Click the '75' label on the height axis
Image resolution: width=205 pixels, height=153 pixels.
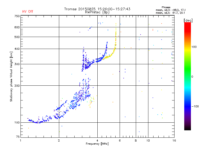[x=18, y=137]
